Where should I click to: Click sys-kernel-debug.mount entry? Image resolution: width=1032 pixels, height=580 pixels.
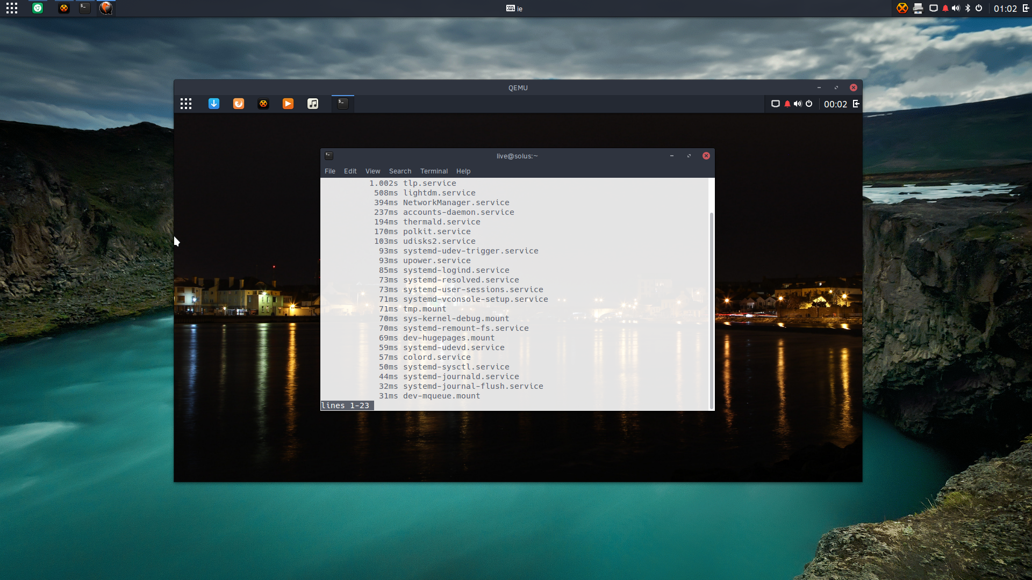tap(444, 318)
